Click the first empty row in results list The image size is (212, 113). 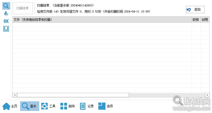(102, 25)
